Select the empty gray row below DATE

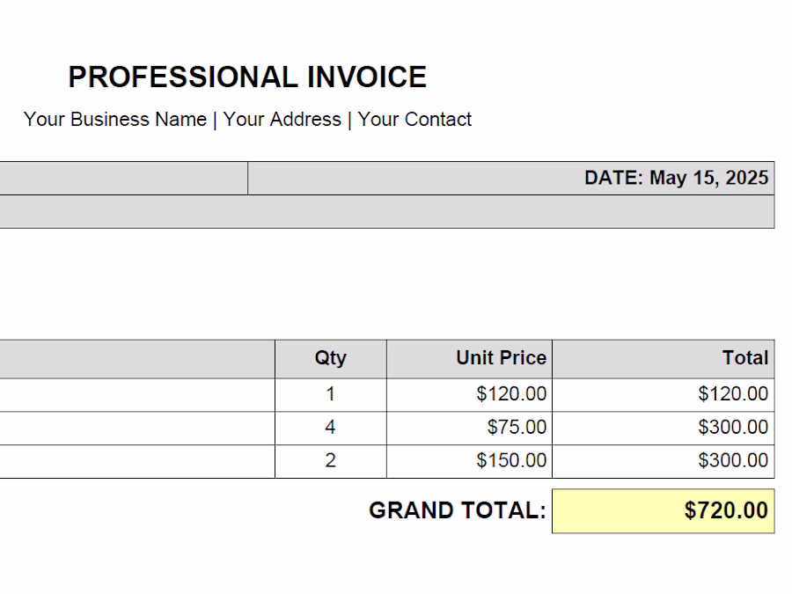pyautogui.click(x=387, y=211)
